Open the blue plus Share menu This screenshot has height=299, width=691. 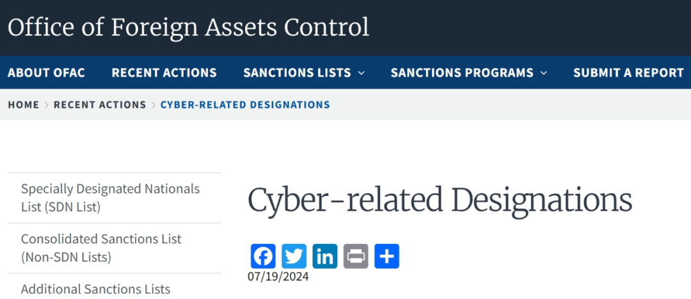[387, 256]
